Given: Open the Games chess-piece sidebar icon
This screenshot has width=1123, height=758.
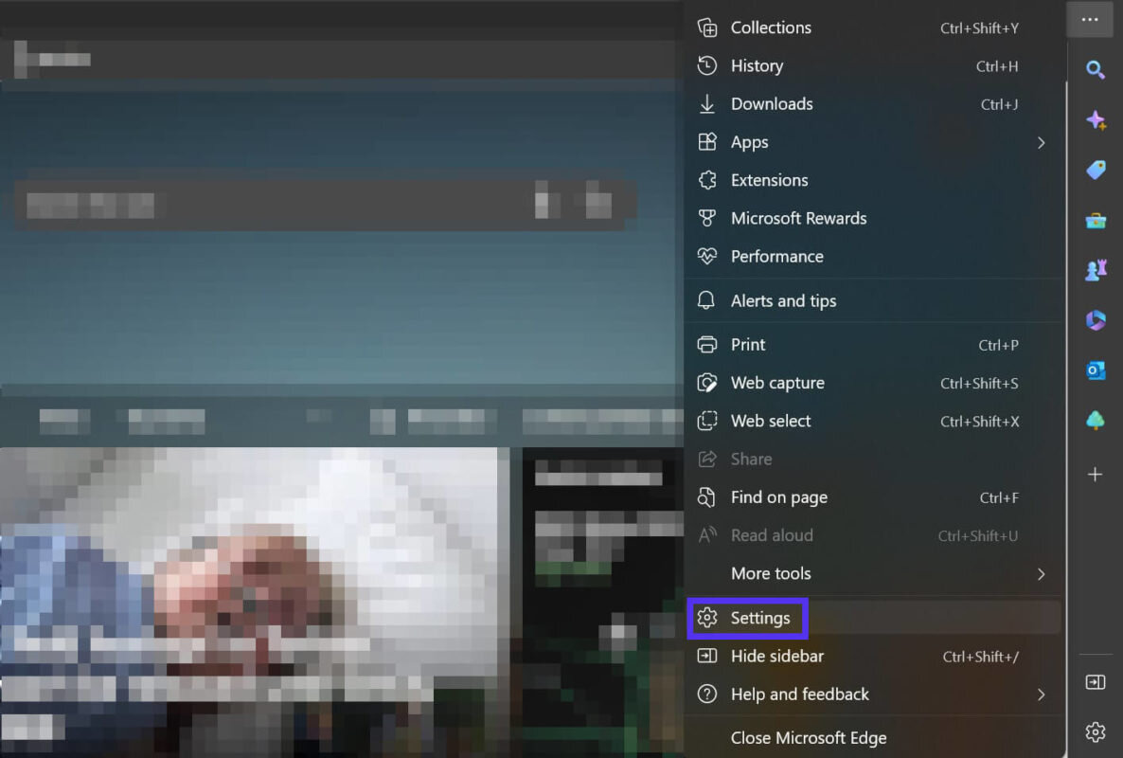Looking at the screenshot, I should click(1096, 270).
